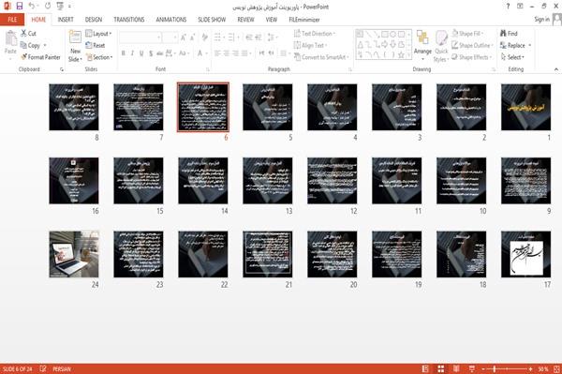
Task: Expand the Shape Fill dropdown
Action: click(x=467, y=34)
